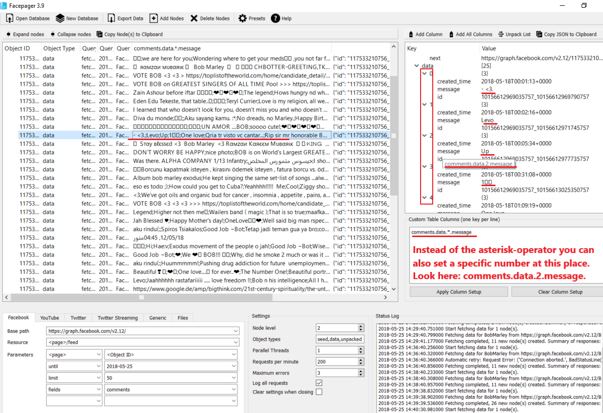603x413 pixels.
Task: Click the New Database toolbar icon
Action: (x=60, y=18)
